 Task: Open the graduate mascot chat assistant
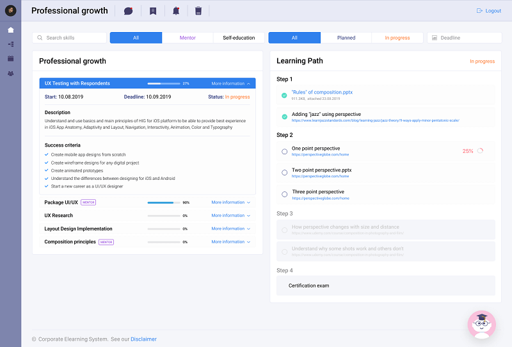[x=482, y=325]
